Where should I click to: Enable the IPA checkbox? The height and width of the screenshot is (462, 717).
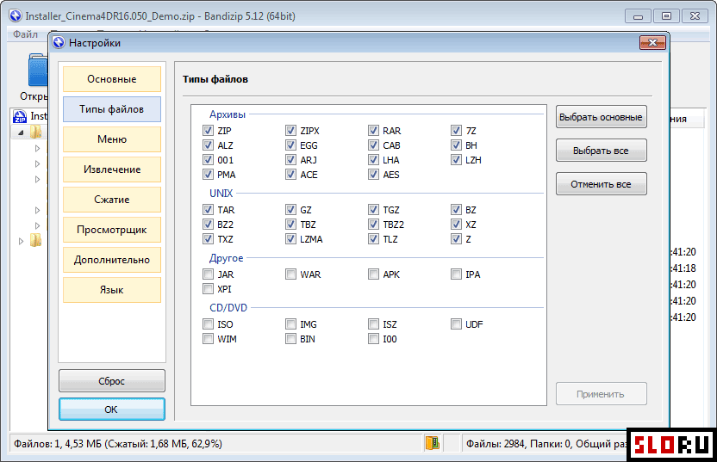457,274
